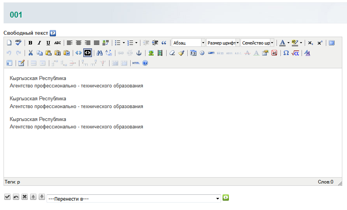Open the text color picker arrow
347x210 pixels.
[x=288, y=43]
